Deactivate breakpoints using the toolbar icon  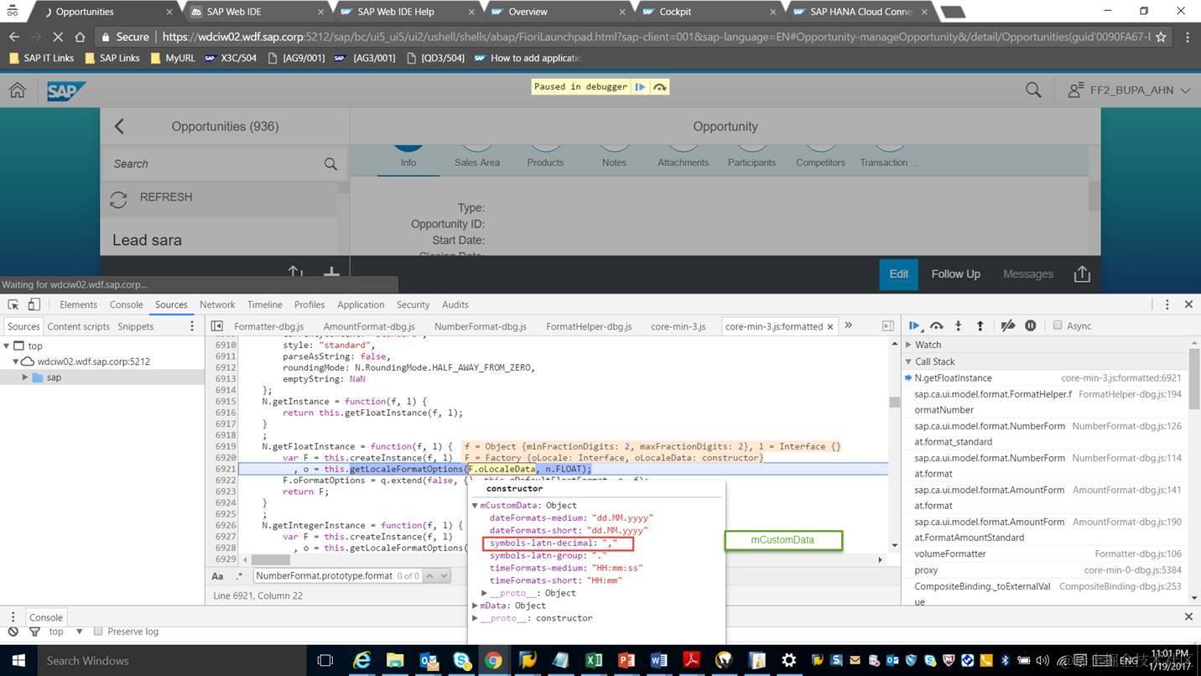[x=1008, y=325]
